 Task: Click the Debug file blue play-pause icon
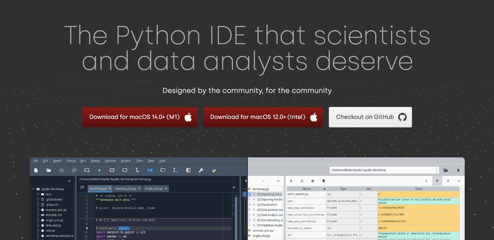[x=150, y=170]
